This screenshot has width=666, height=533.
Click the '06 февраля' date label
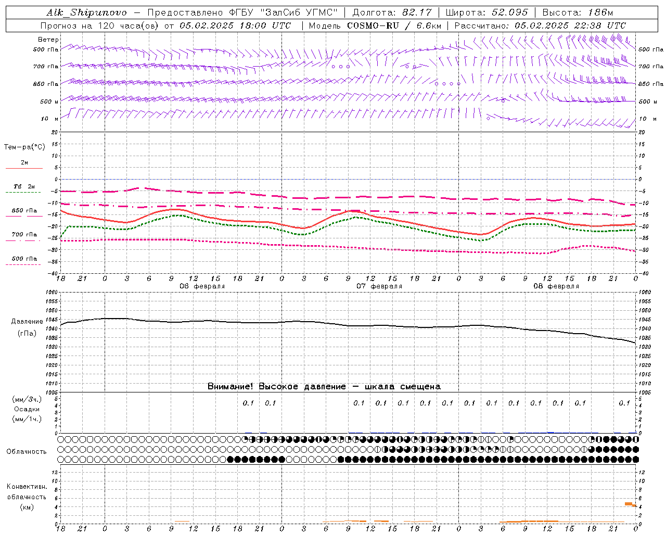[202, 286]
